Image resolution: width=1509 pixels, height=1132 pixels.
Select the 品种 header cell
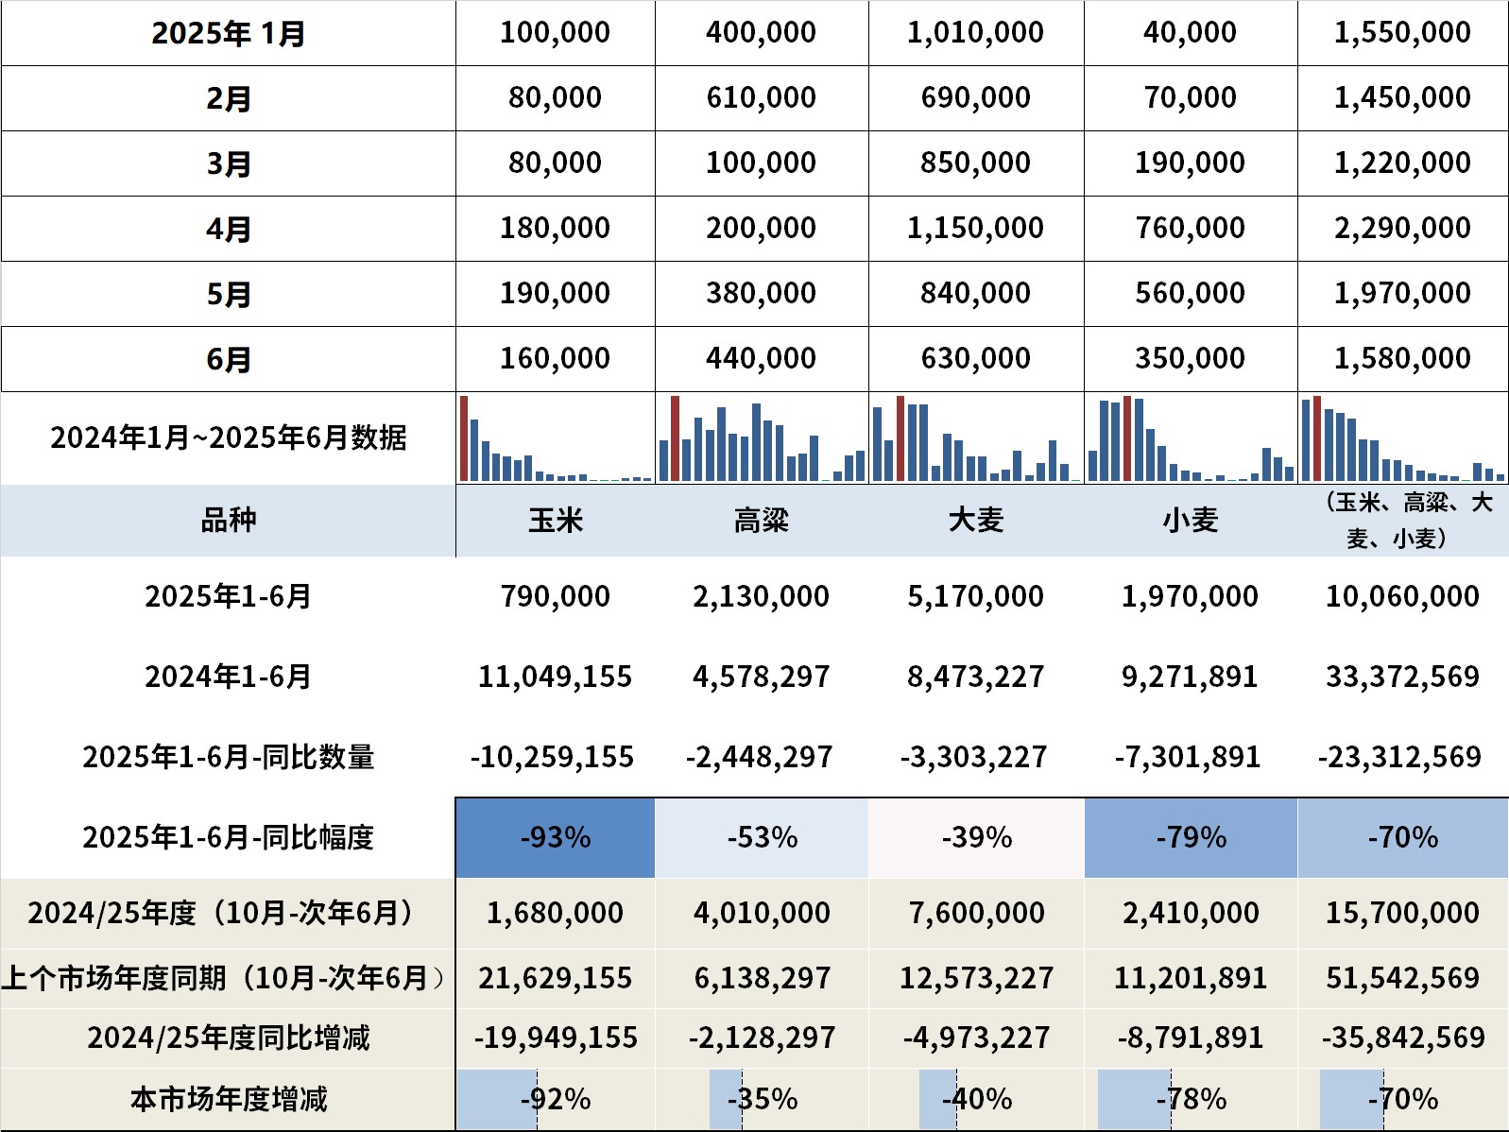click(x=229, y=521)
